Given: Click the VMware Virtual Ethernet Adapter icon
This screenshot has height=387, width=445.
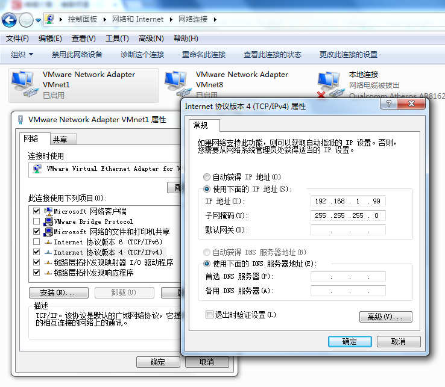Looking at the screenshot, I should pos(37,169).
